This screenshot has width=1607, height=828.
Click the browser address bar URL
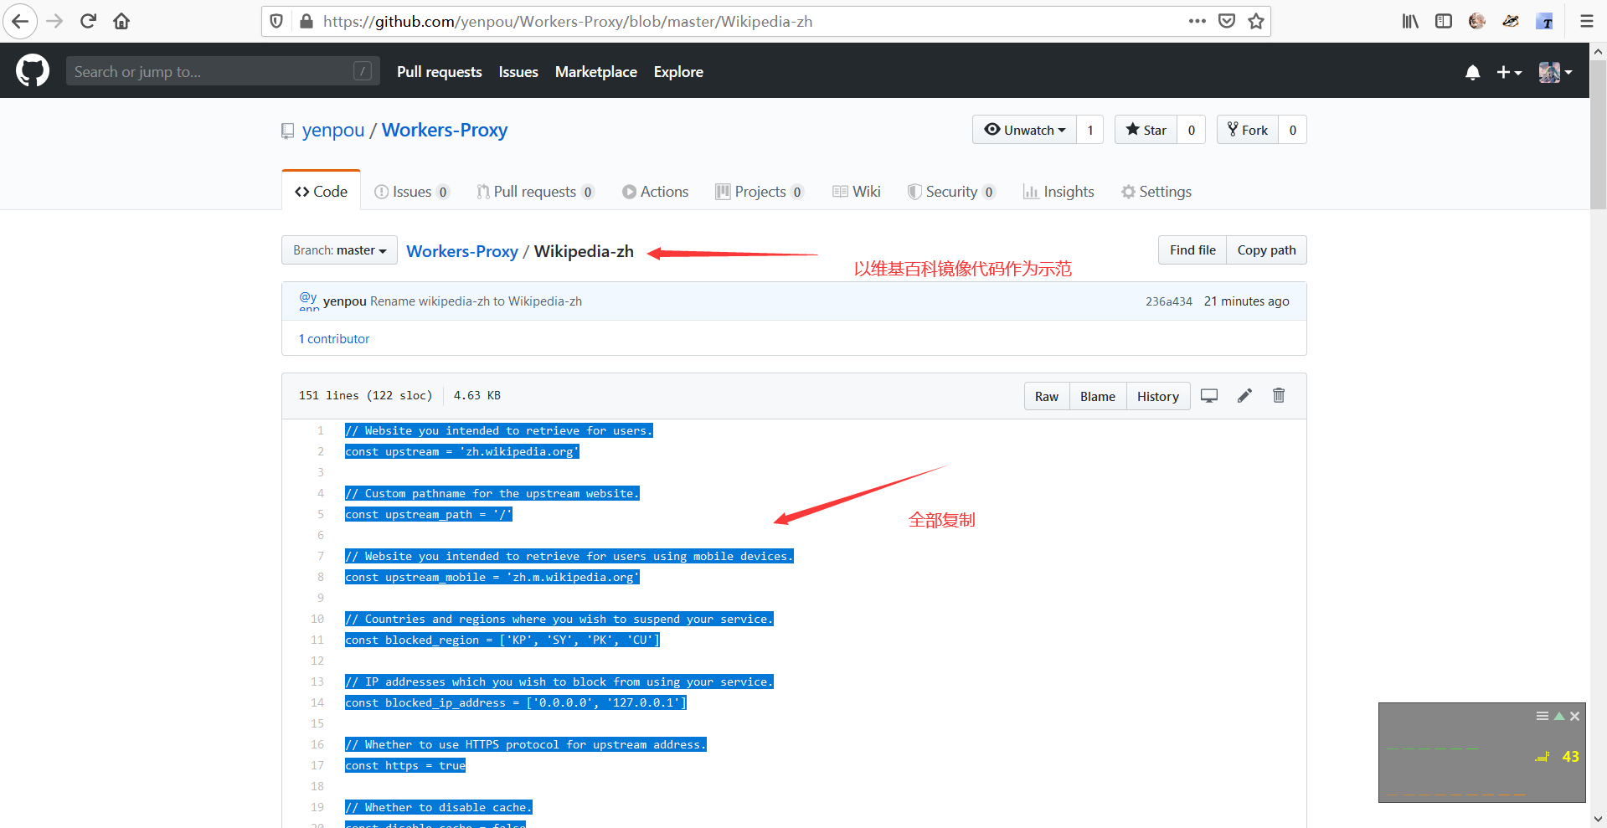(x=568, y=22)
